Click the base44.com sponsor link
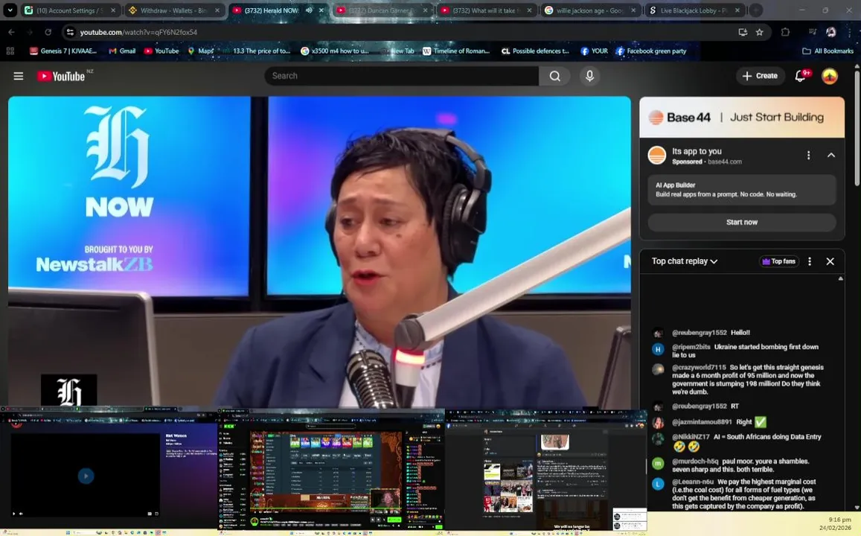861x536 pixels. (x=724, y=162)
